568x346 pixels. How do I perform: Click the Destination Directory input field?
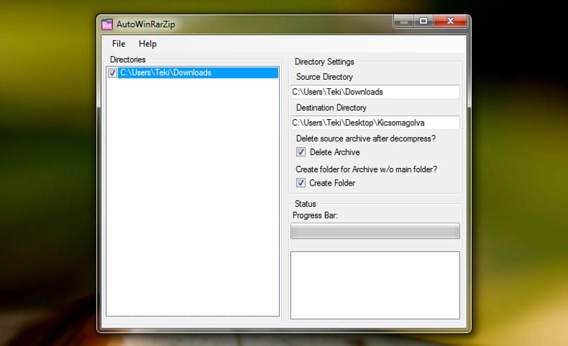375,123
